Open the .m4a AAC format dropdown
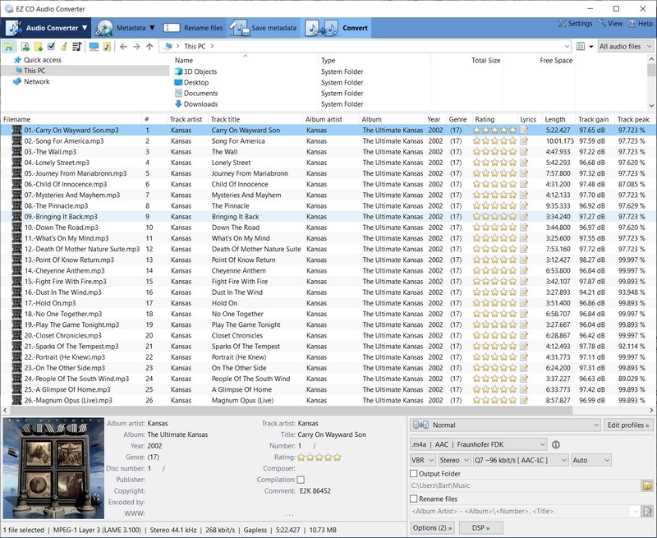The width and height of the screenshot is (657, 538). click(479, 444)
